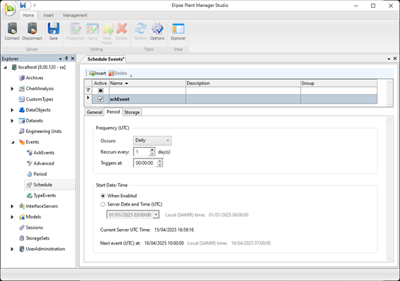Click the Connect server icon

point(12,31)
